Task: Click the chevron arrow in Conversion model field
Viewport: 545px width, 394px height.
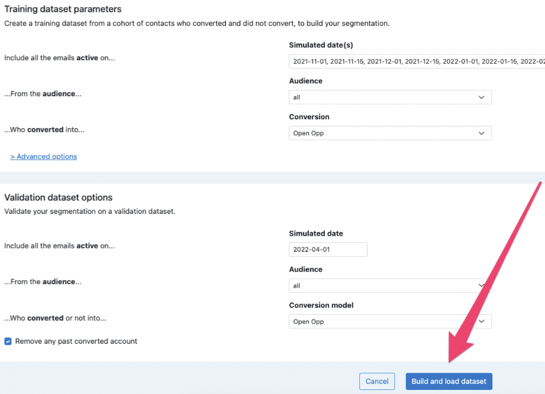Action: tap(481, 322)
